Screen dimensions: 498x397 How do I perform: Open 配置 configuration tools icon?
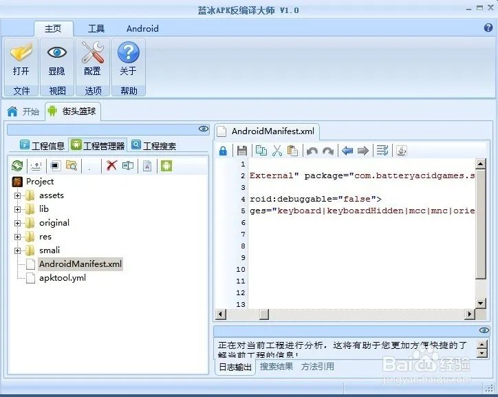click(x=92, y=59)
